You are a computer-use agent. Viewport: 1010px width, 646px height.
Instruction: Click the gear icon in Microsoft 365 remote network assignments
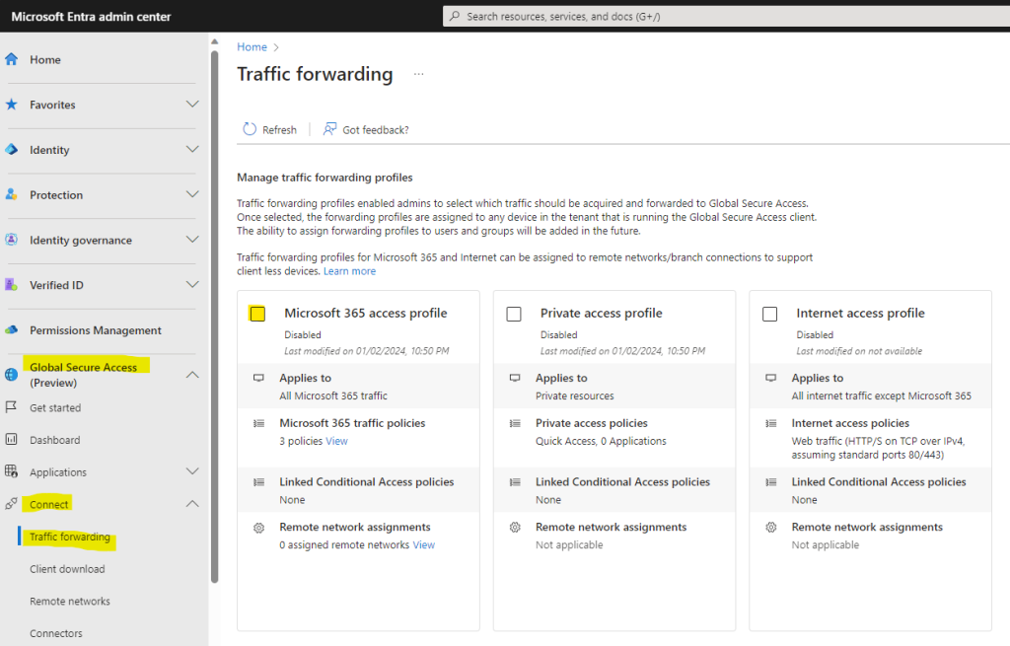pos(259,528)
